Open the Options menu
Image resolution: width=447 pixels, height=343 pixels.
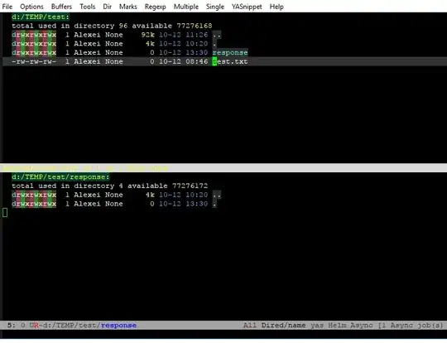[x=31, y=7]
